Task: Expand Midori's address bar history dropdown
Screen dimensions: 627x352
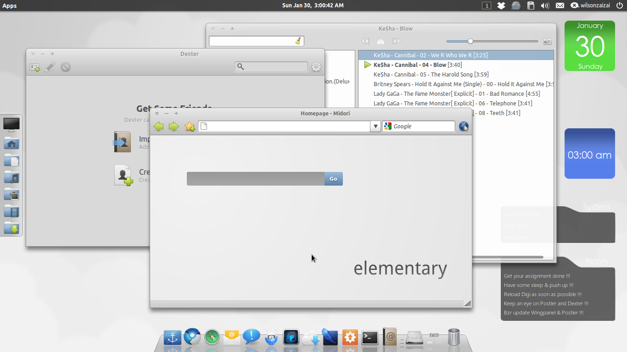Action: click(375, 126)
